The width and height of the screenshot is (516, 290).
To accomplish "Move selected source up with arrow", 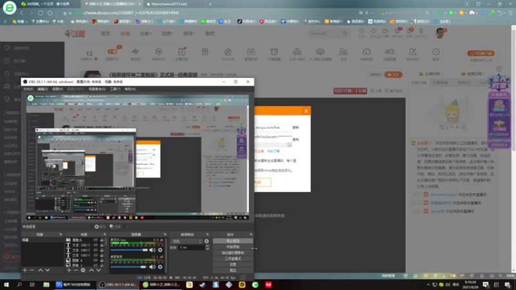I will (92, 270).
